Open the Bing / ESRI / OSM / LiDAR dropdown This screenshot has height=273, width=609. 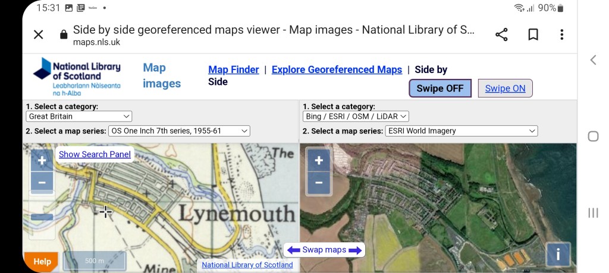pos(356,116)
